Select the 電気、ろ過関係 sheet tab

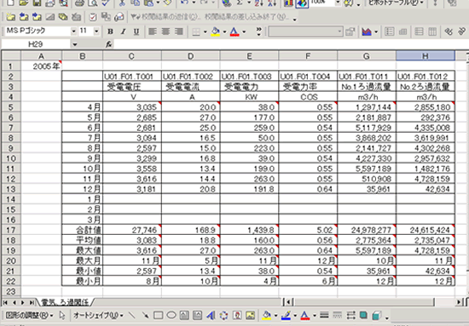(65, 302)
